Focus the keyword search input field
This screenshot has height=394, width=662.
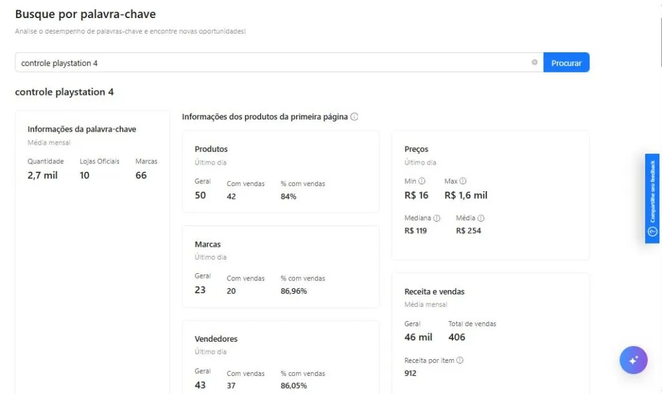272,63
